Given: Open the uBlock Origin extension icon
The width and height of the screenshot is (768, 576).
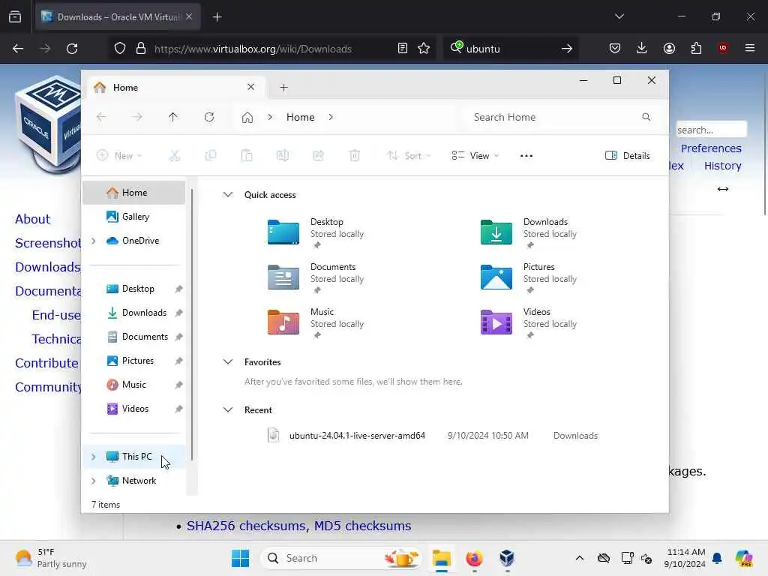Looking at the screenshot, I should pyautogui.click(x=722, y=48).
